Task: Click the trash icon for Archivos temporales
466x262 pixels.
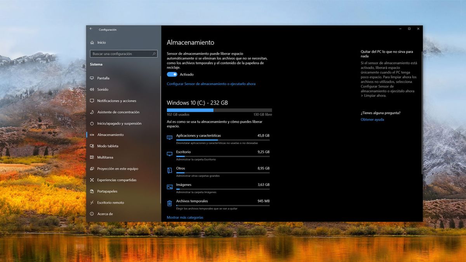Action: [169, 203]
